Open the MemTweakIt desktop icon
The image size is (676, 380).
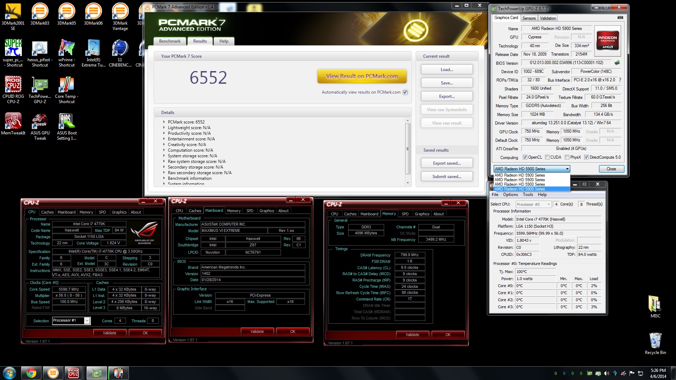pyautogui.click(x=13, y=124)
